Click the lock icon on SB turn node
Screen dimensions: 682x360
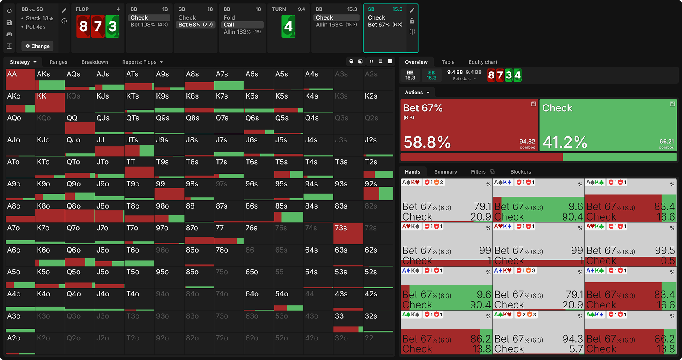click(412, 21)
